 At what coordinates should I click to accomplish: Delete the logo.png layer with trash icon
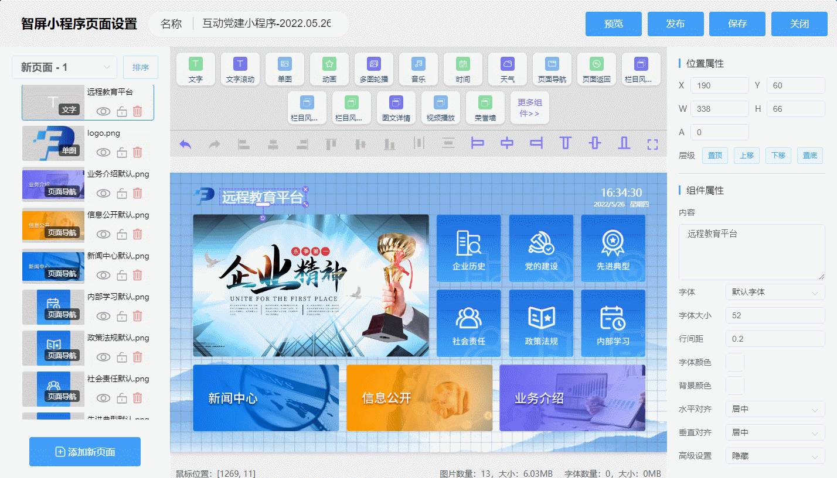[137, 152]
